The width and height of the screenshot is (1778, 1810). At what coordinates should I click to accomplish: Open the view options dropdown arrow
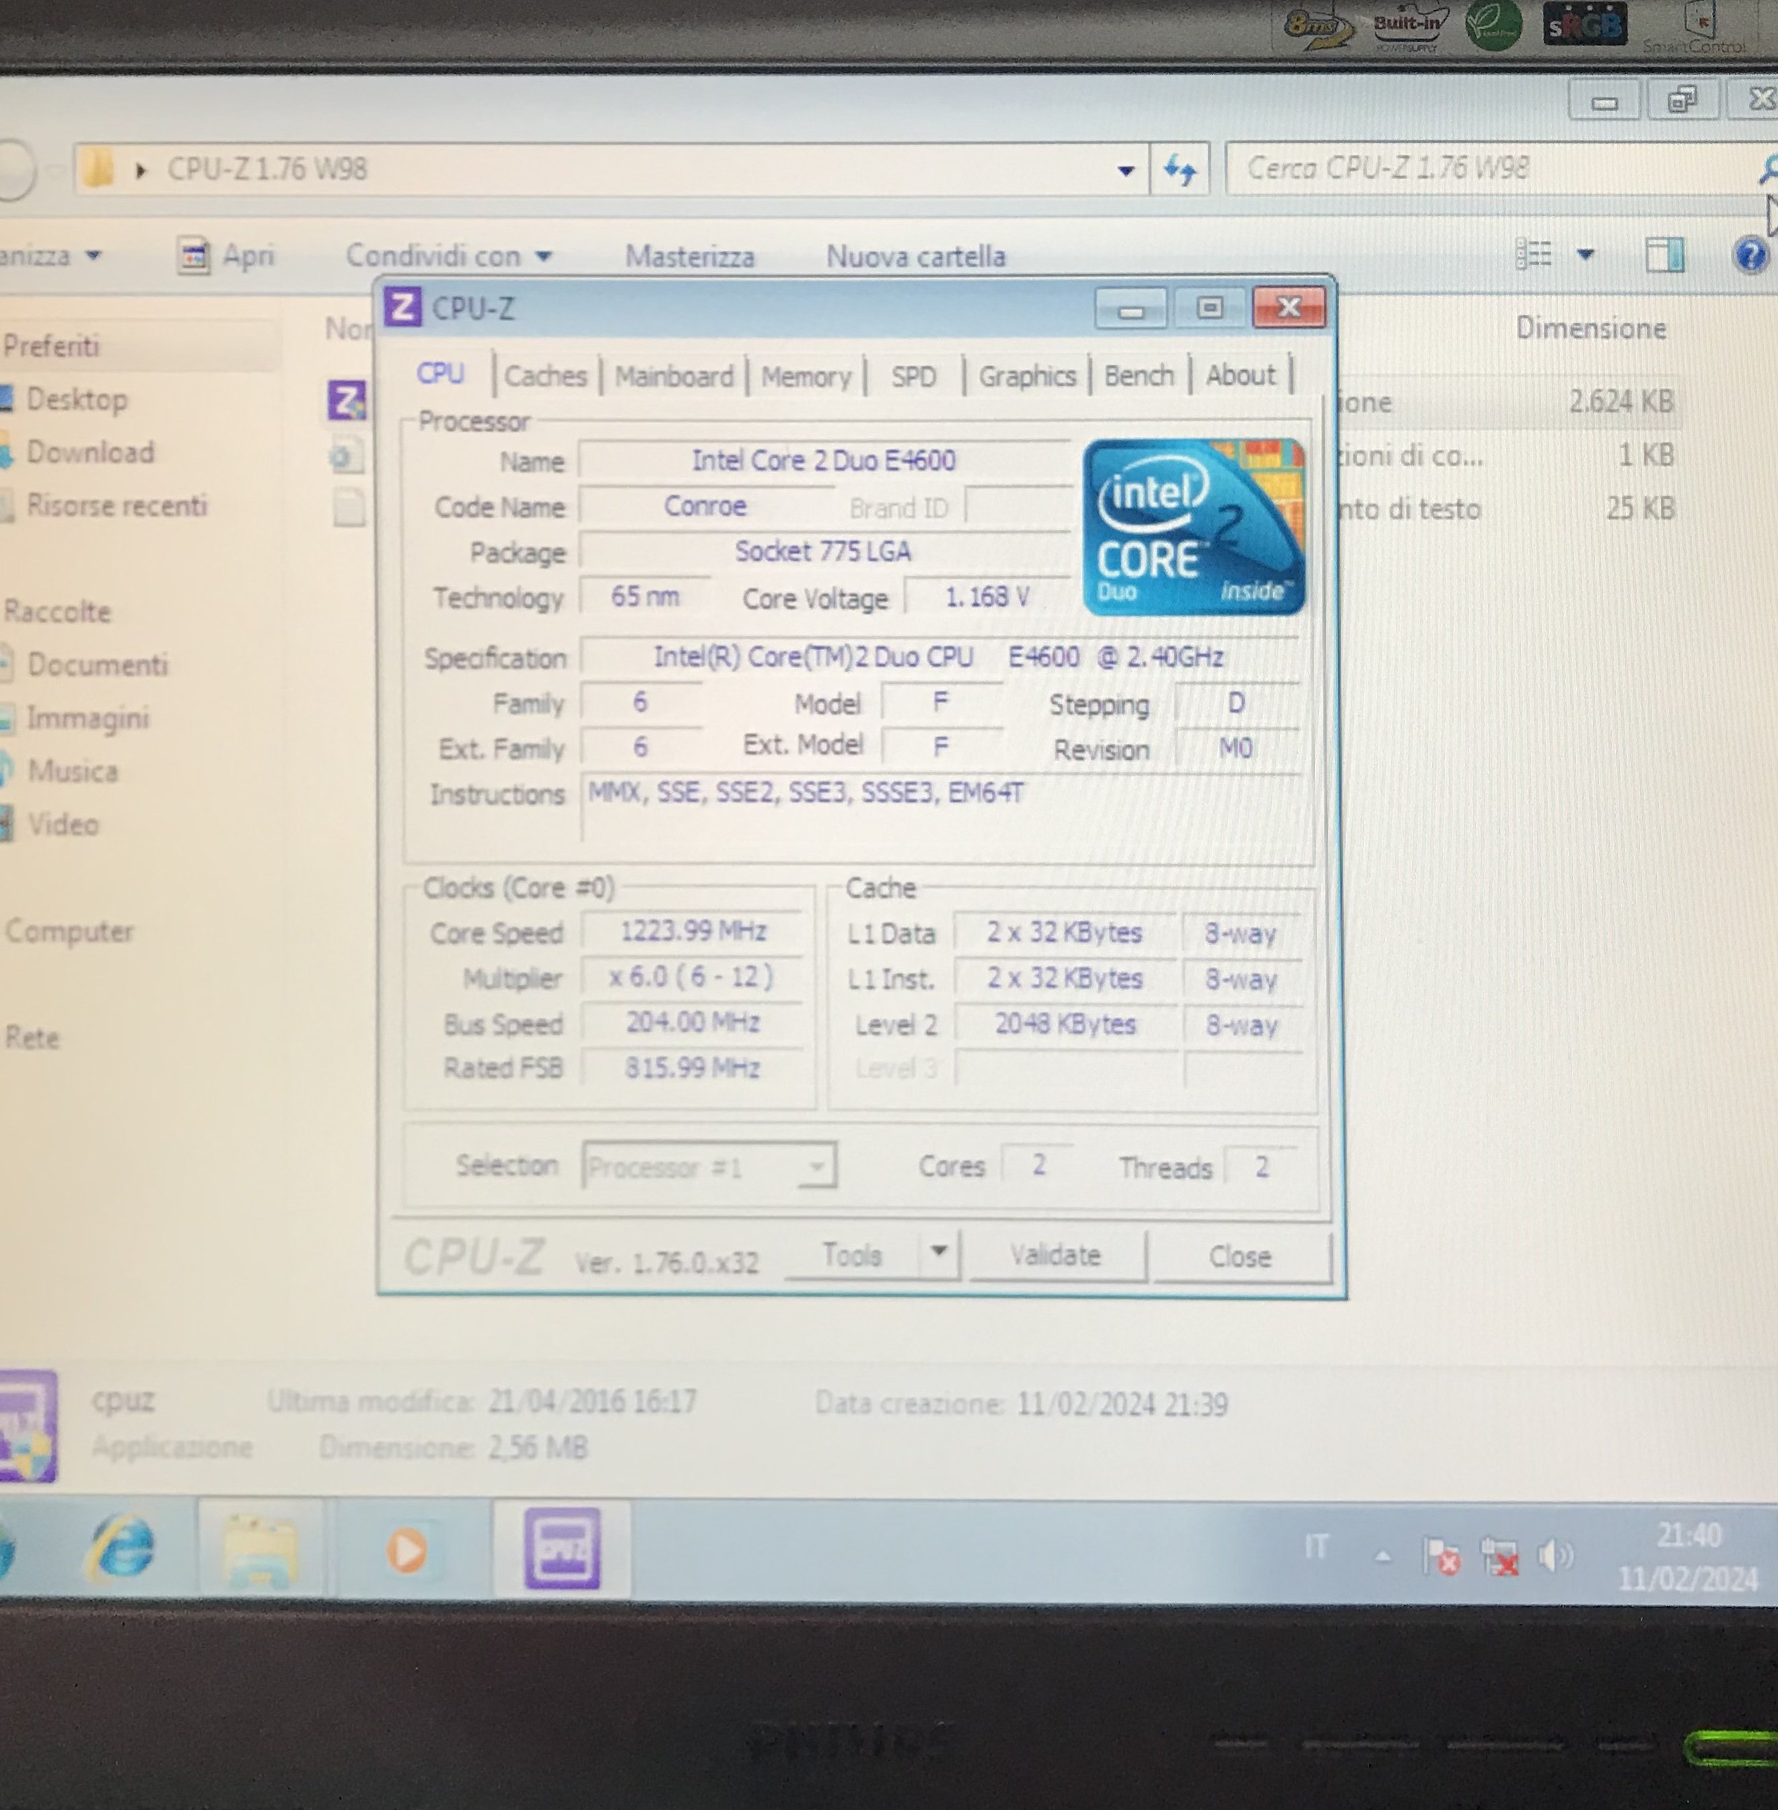click(x=1586, y=254)
